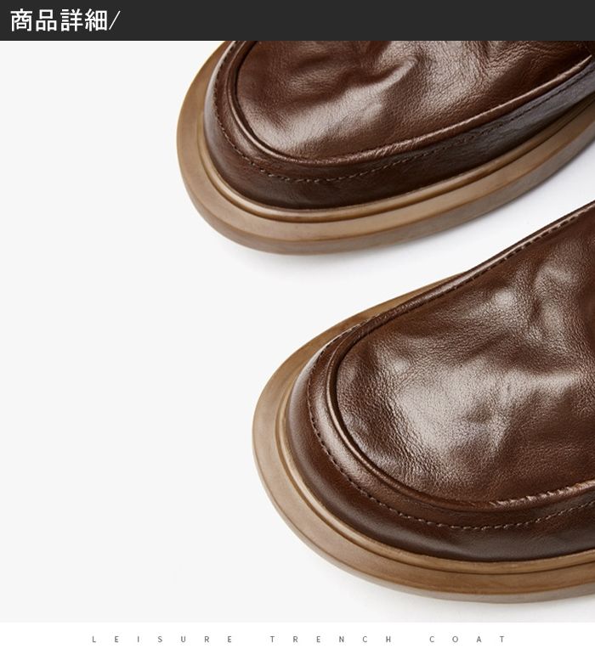Click the slash after the 商品詳細 heading

click(x=114, y=20)
